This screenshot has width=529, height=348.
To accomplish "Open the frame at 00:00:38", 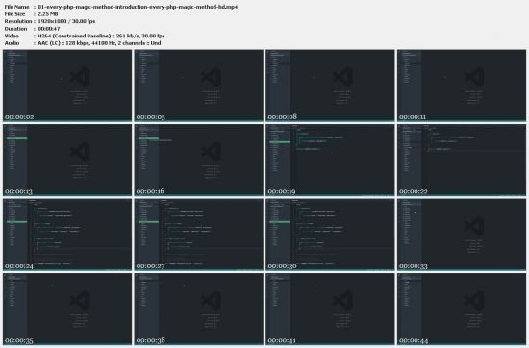I will coord(199,309).
